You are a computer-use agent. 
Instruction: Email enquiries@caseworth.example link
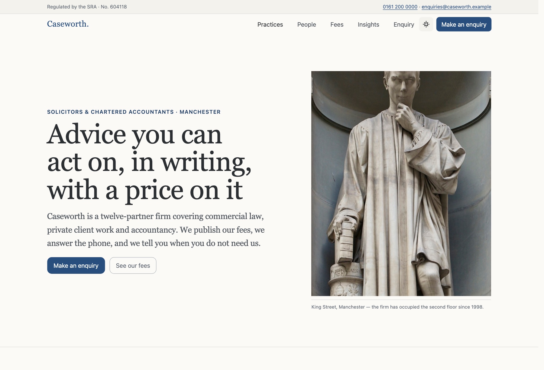(456, 7)
